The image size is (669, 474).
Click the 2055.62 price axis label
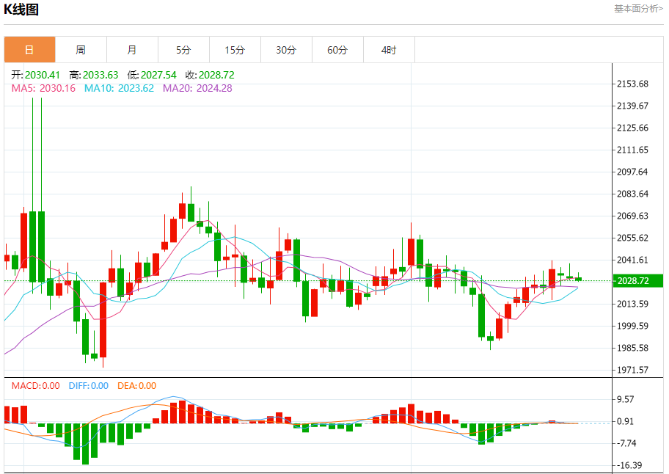click(x=633, y=238)
